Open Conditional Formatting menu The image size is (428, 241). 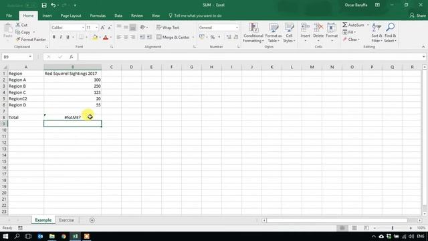[253, 33]
